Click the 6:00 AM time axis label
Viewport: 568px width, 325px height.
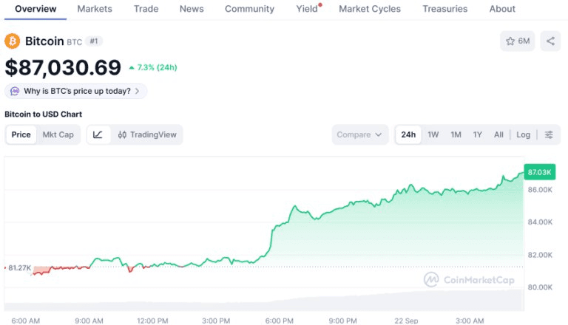tap(26, 321)
